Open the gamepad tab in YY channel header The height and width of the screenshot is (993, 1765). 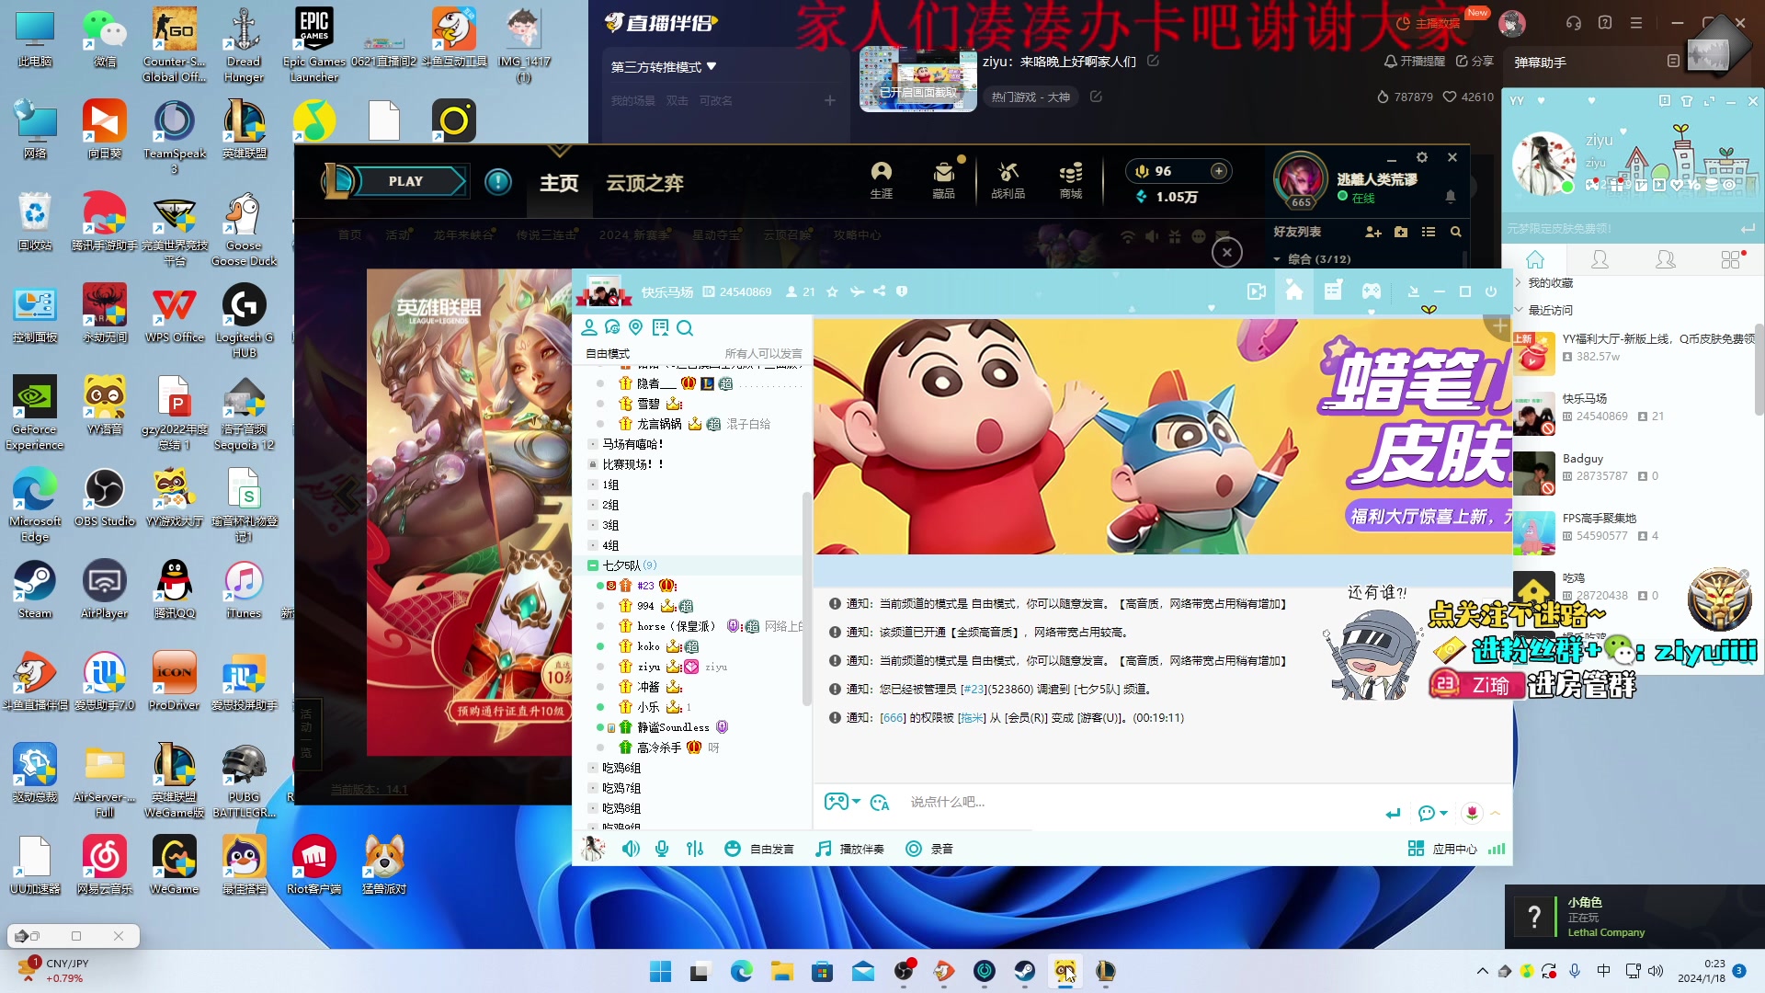click(1371, 291)
